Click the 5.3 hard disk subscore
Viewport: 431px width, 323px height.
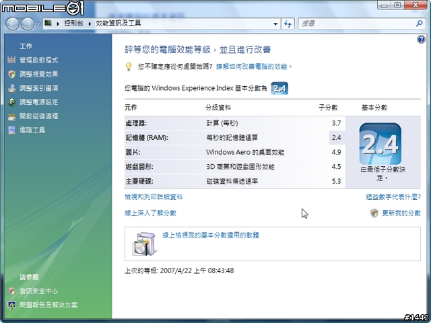pos(336,181)
